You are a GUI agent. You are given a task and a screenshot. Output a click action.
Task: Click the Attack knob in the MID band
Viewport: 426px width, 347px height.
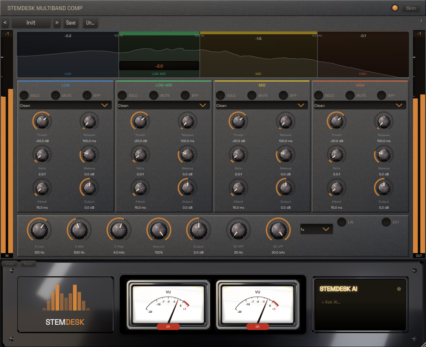pos(238,188)
